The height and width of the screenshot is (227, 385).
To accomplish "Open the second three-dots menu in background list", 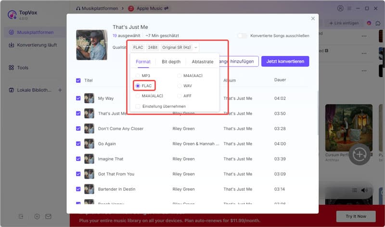I will pos(364,53).
